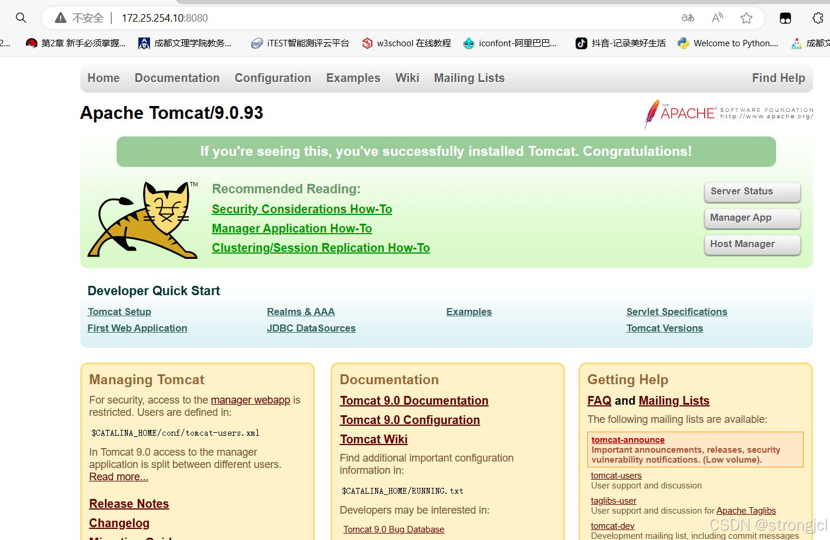830x540 pixels.
Task: Open the Tomcat Setup link
Action: (120, 312)
